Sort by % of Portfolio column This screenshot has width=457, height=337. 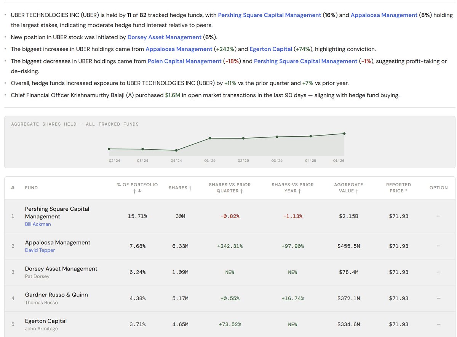[137, 188]
